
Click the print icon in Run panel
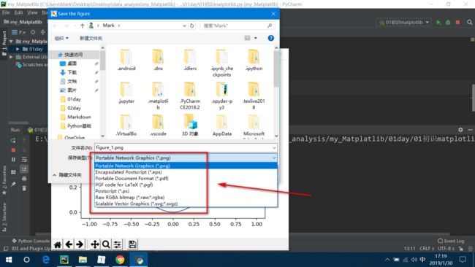[x=24, y=179]
